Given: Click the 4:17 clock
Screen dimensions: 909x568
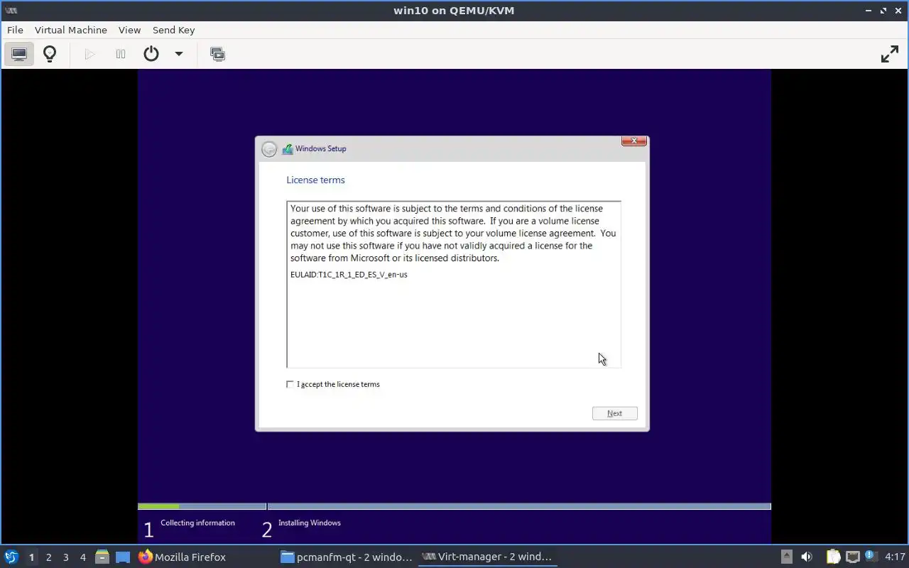Looking at the screenshot, I should point(895,557).
